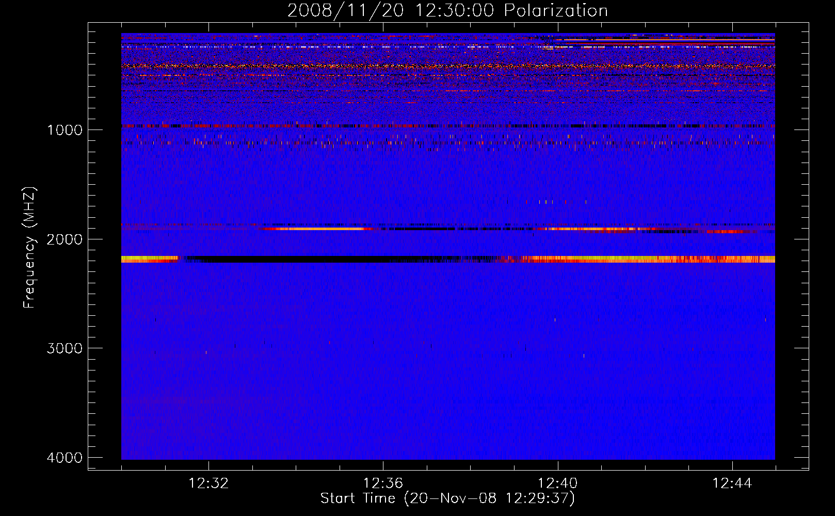Click the 12:36 time tick label
Image resolution: width=835 pixels, height=516 pixels.
tap(383, 483)
